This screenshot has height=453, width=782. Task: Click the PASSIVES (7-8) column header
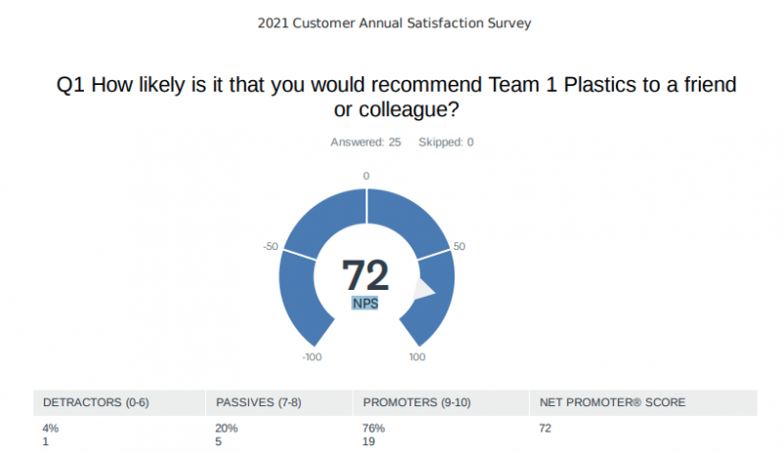pyautogui.click(x=255, y=402)
